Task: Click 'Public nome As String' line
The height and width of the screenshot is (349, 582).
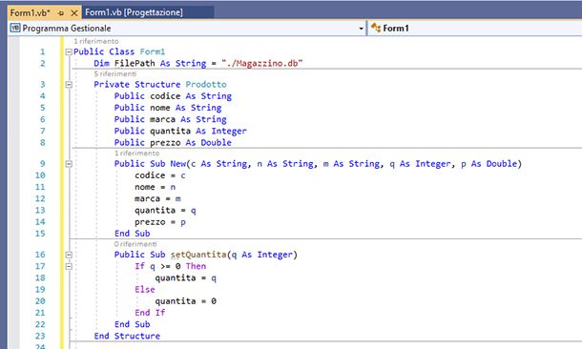Action: [168, 108]
